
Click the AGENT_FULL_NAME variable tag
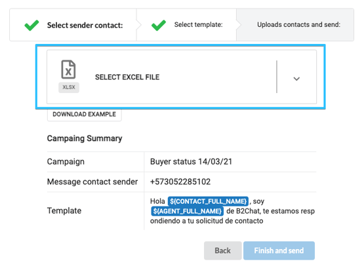pos(188,211)
